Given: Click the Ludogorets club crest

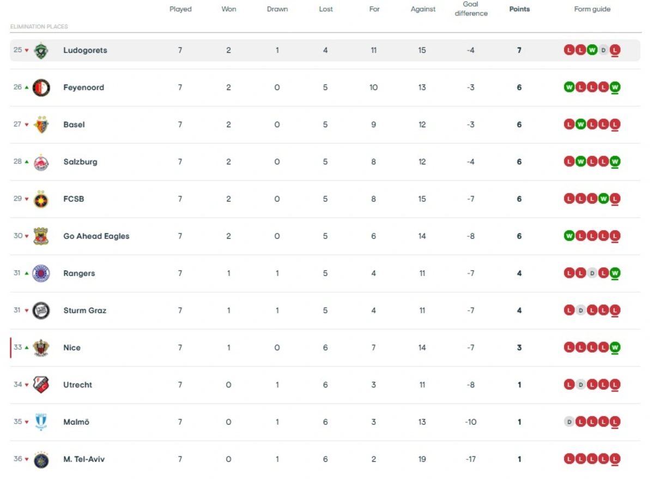Looking at the screenshot, I should pos(41,51).
